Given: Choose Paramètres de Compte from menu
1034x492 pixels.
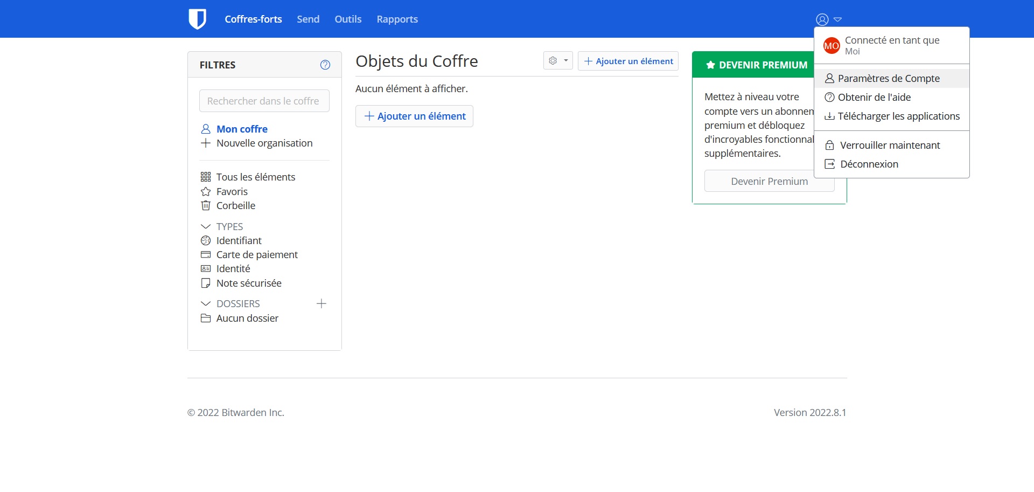Looking at the screenshot, I should (888, 79).
